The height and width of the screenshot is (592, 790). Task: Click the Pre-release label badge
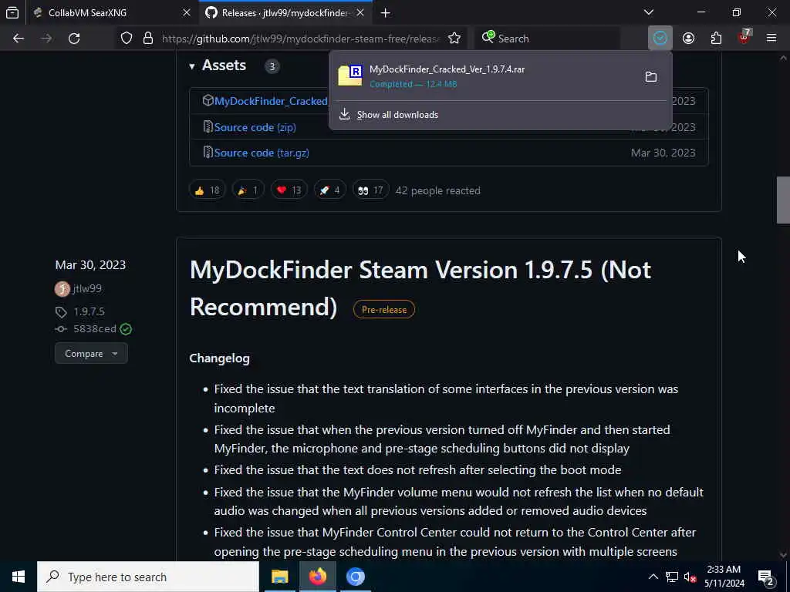pyautogui.click(x=384, y=310)
